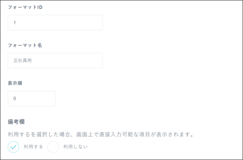Viewport: 243px width, 160px height.
Task: Click the value 0 in 表示順
Action: click(x=15, y=99)
